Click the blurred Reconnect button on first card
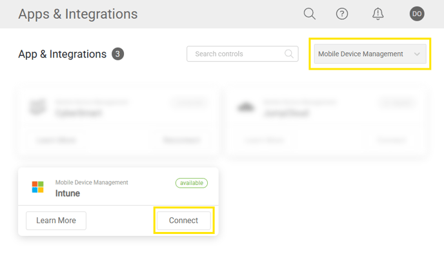444x254 pixels. click(181, 140)
